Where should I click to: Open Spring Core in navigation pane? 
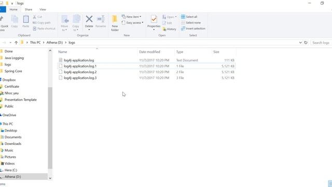point(13,71)
